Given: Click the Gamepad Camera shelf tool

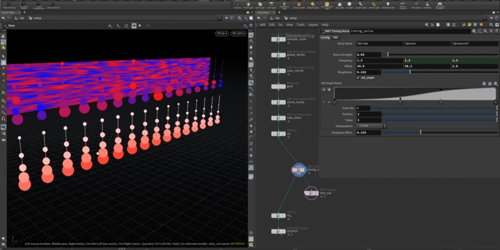Looking at the screenshot, I should click(x=441, y=4).
